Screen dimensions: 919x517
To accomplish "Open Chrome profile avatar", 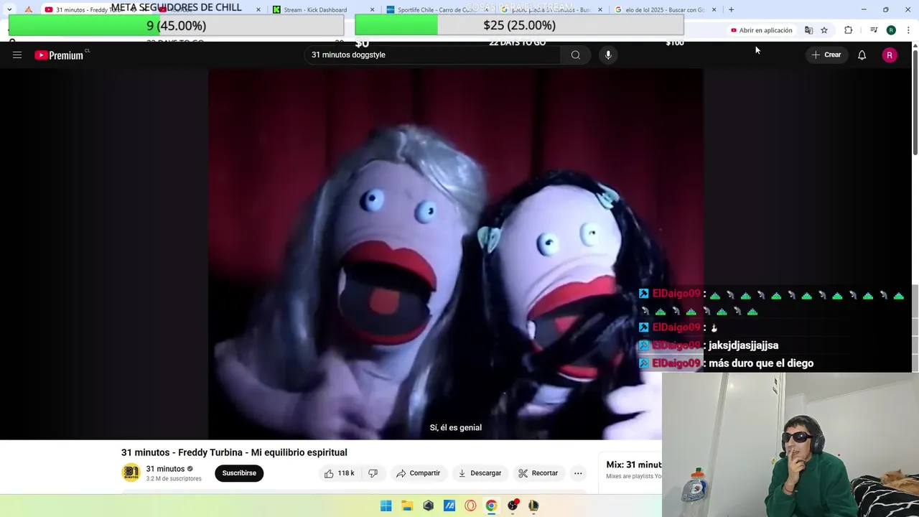I will (x=891, y=30).
